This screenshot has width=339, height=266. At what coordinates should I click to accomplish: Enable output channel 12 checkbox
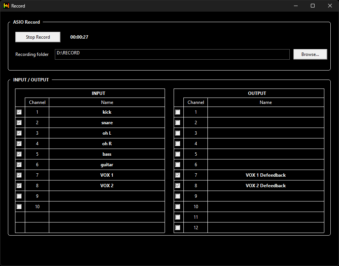177,228
